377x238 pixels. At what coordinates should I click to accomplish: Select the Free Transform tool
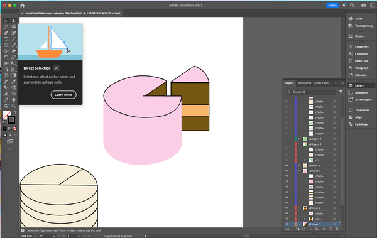pyautogui.click(x=14, y=63)
